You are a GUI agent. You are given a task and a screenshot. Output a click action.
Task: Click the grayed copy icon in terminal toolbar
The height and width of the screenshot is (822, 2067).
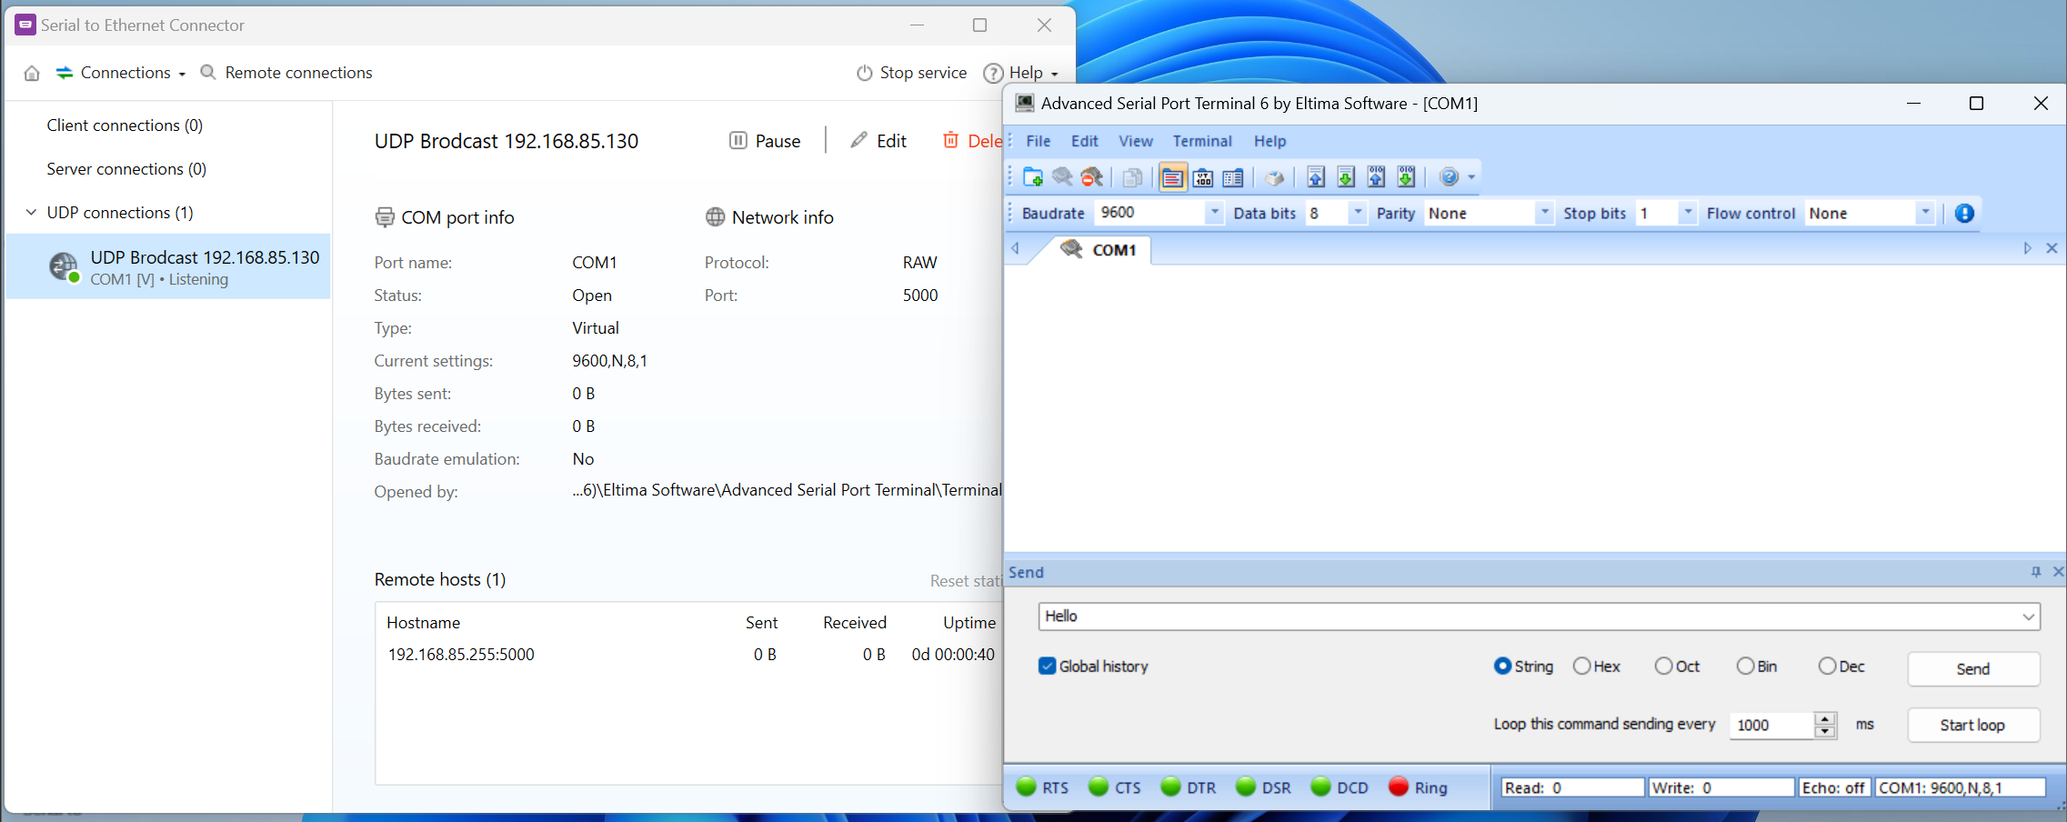coord(1133,177)
